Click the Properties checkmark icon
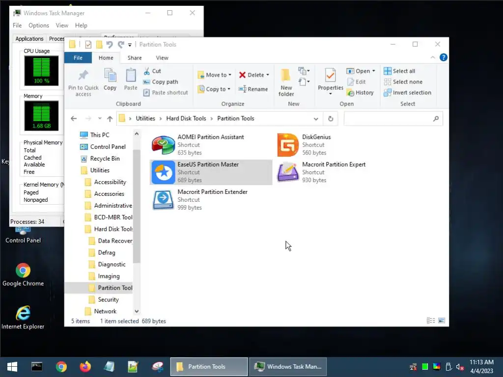This screenshot has height=377, width=503. tap(331, 75)
